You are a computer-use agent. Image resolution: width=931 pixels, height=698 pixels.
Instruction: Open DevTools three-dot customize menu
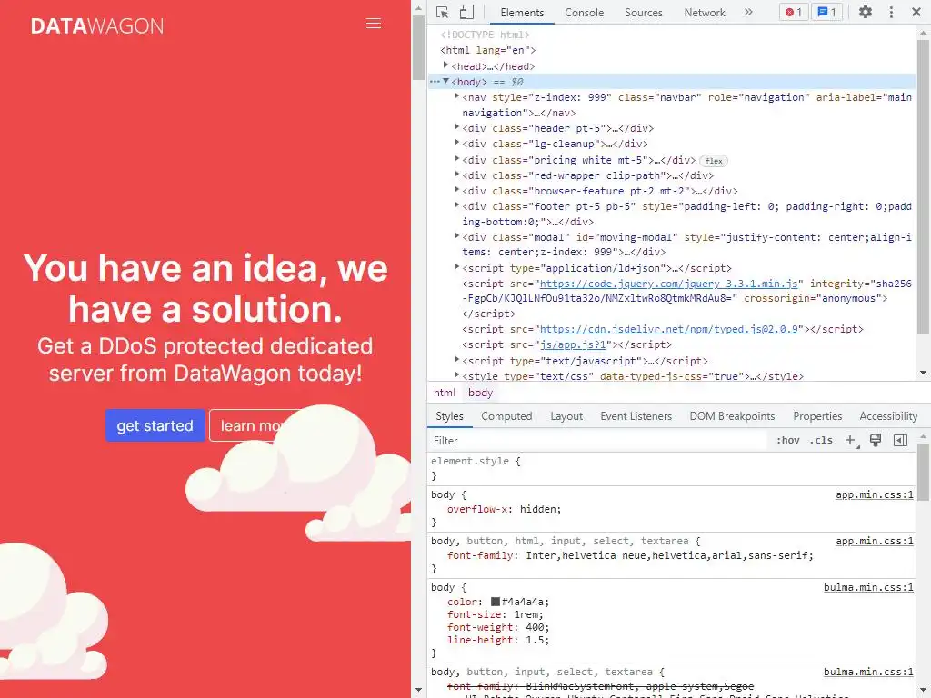point(891,12)
